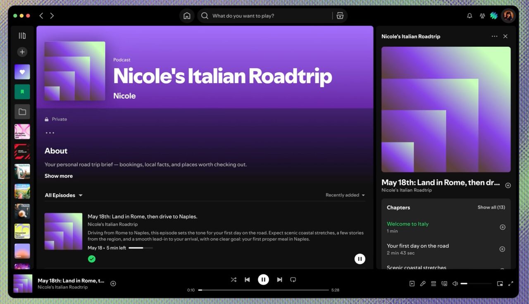Open the podcast three-dot options menu

[50, 133]
